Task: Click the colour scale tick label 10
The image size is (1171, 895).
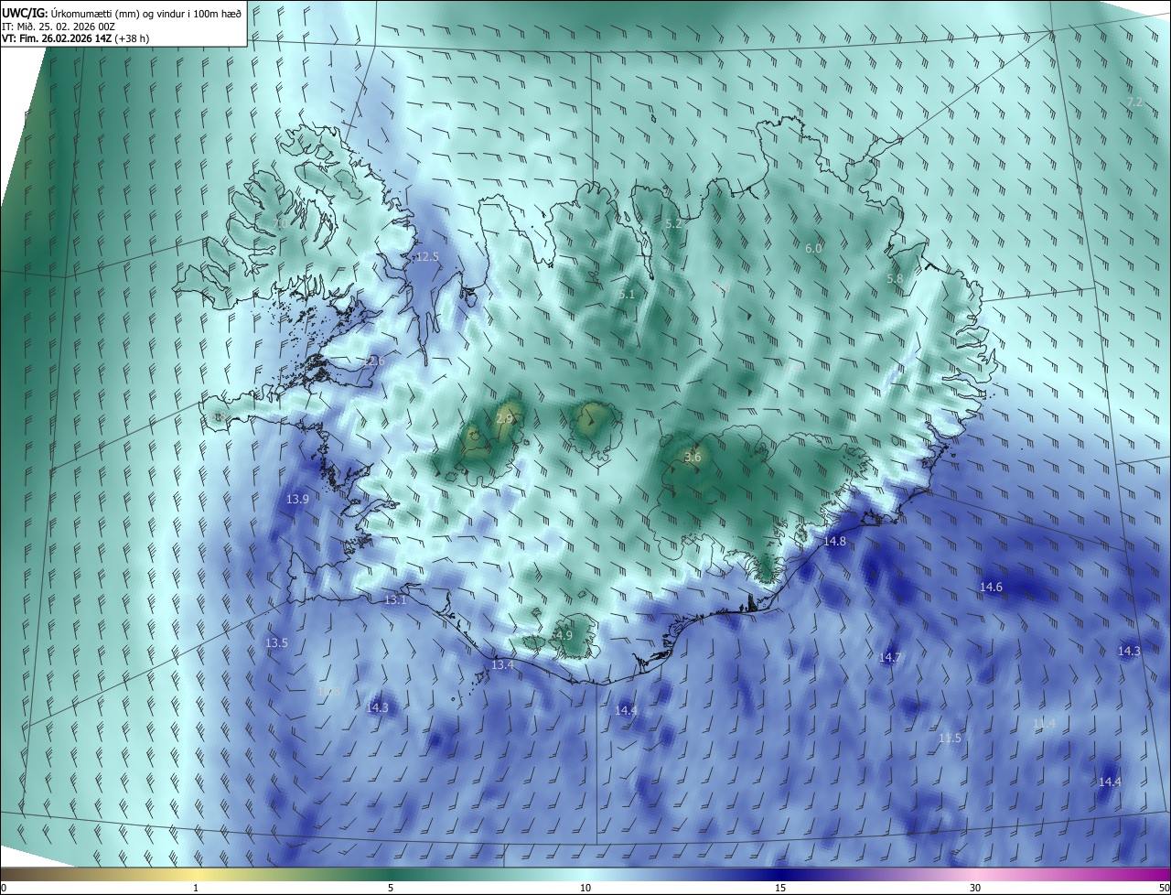Action: click(585, 889)
